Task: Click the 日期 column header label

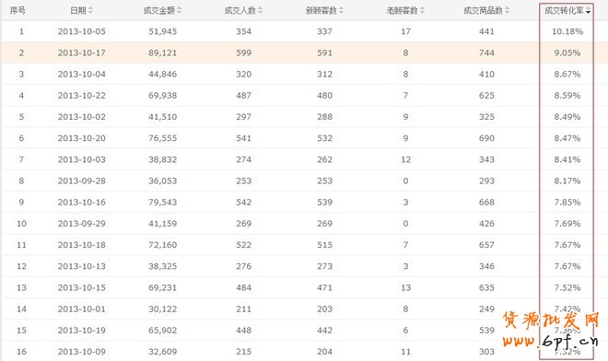Action: pos(78,10)
